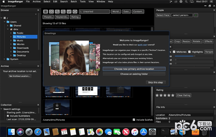Toggle the Highlights checkbox

189,52
